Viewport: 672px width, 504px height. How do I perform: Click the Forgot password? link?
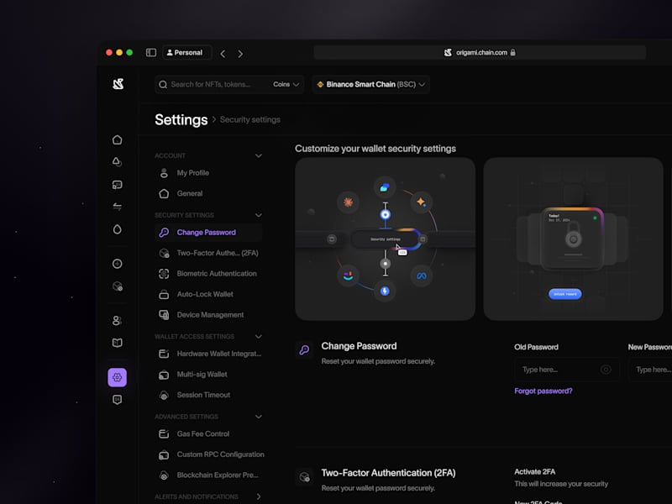[543, 391]
